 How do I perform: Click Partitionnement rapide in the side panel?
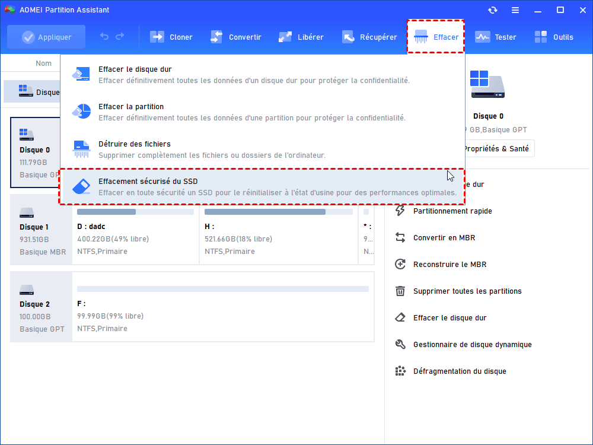click(x=452, y=211)
